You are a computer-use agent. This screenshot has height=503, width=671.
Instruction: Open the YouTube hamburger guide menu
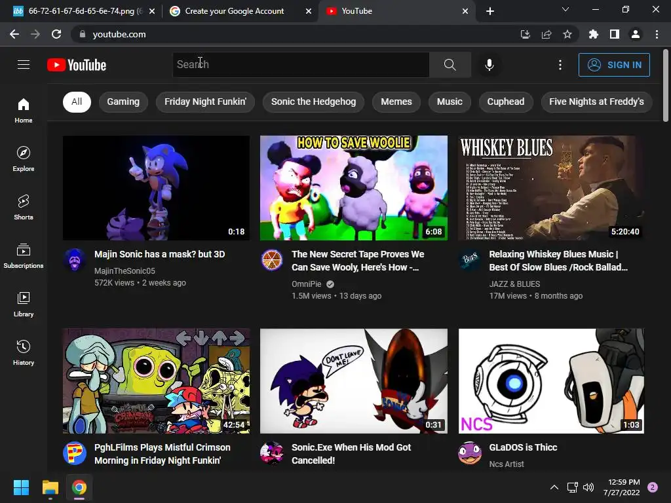[x=24, y=65]
